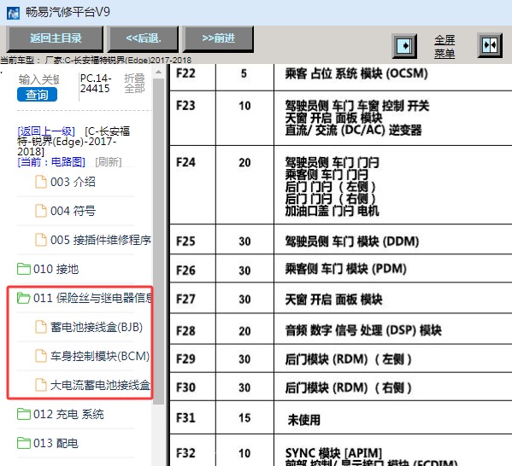Click fuse cell F32
Image resolution: width=512 pixels, height=466 pixels.
(185, 453)
